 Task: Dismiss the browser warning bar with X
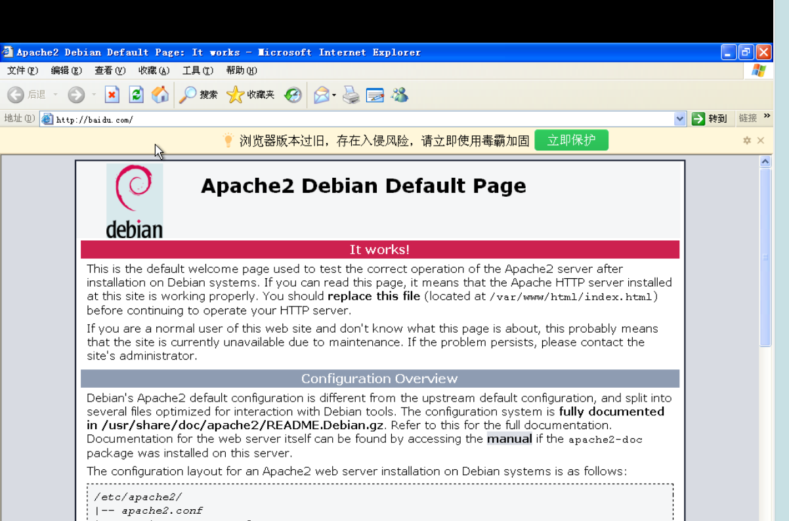click(x=761, y=140)
